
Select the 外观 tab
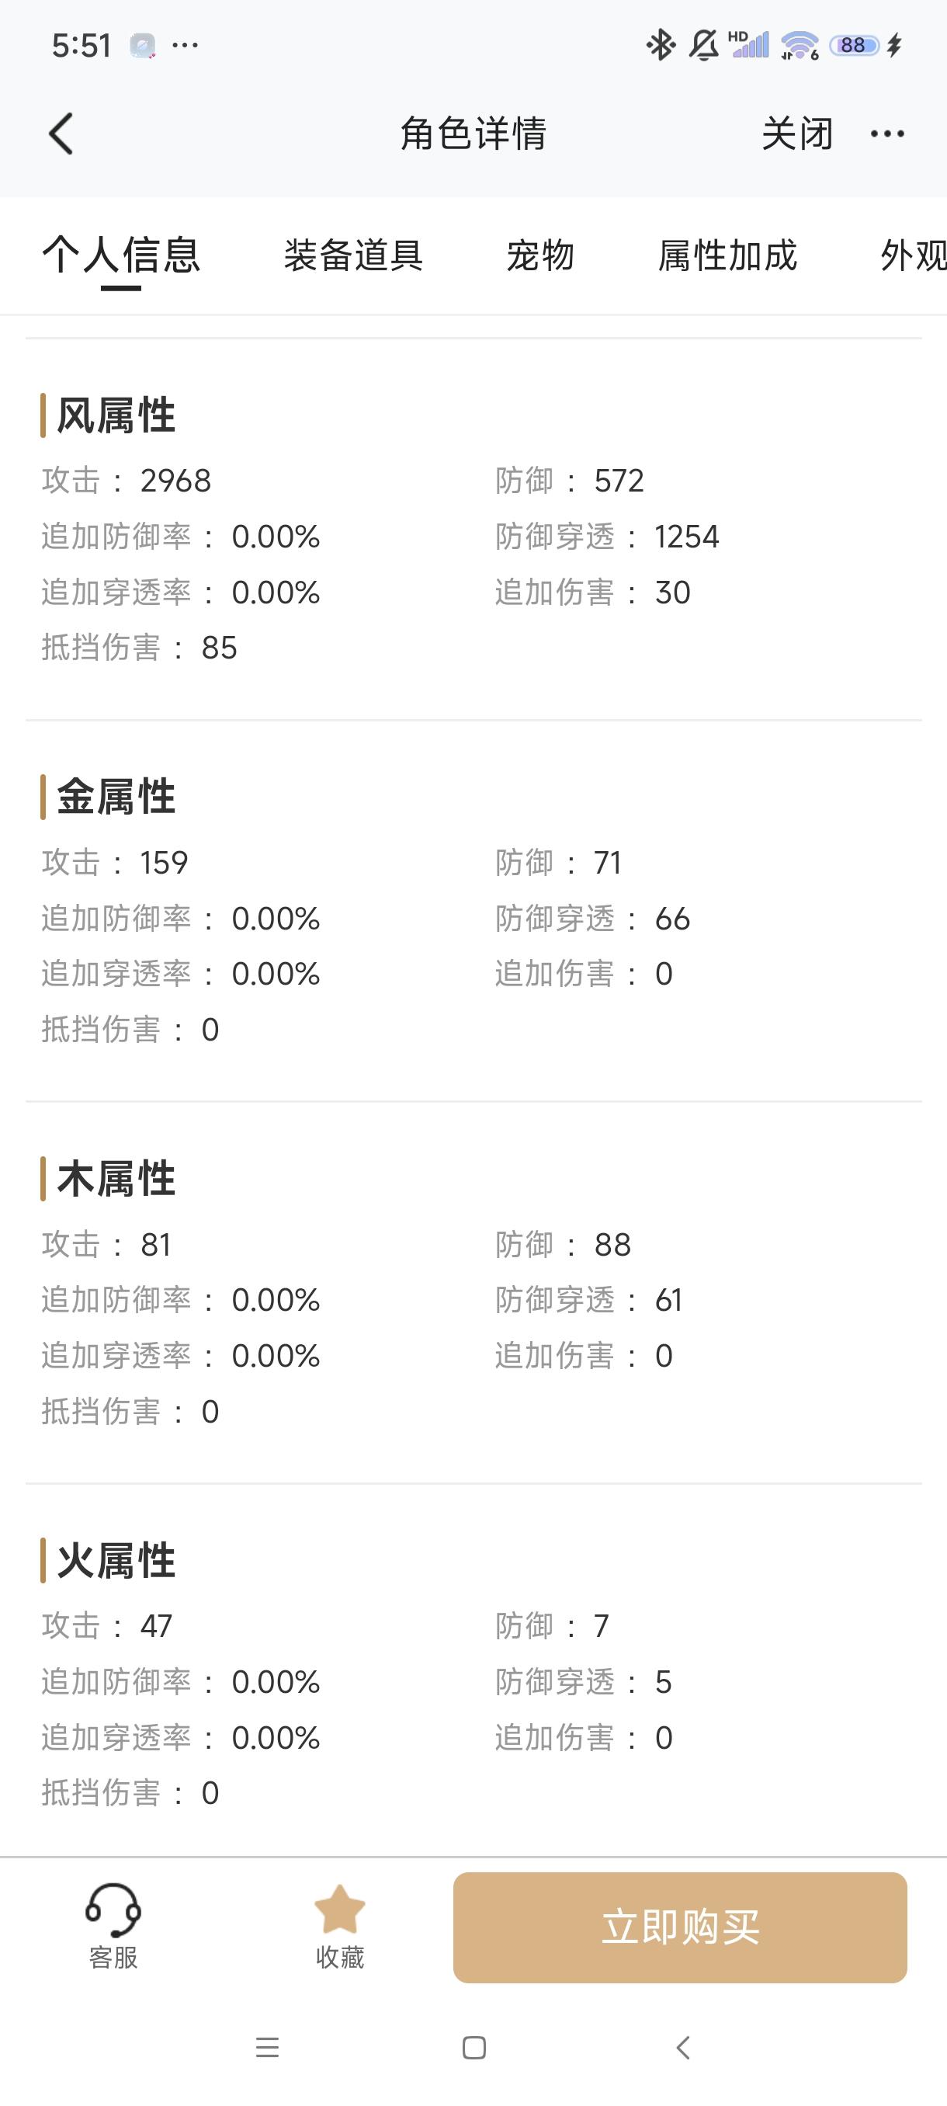coord(913,255)
